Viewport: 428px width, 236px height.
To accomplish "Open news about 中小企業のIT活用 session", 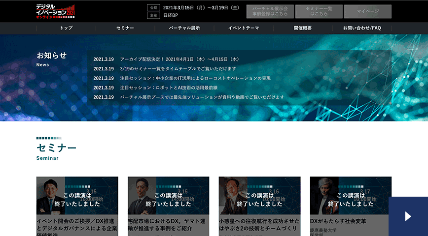I will (x=195, y=78).
